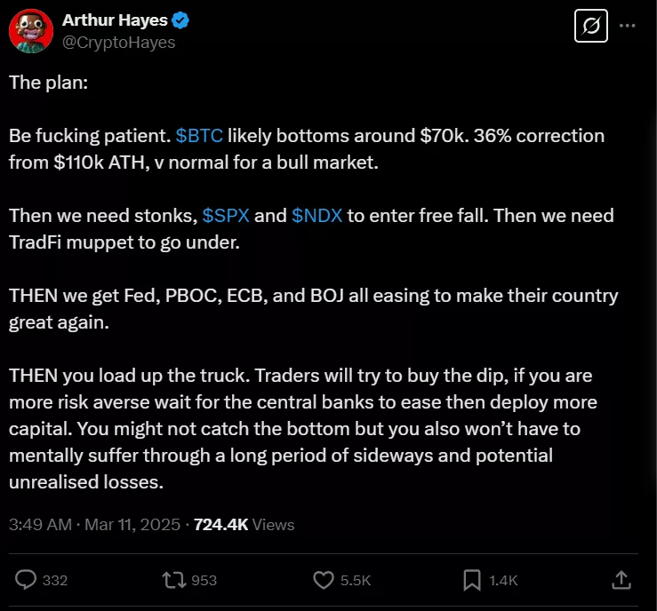Click the 1.4K bookmarks count
The height and width of the screenshot is (611, 657).
pyautogui.click(x=502, y=580)
